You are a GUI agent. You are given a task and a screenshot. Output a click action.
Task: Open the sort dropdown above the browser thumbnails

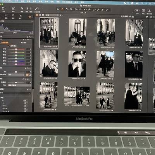coord(52,15)
